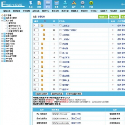Screen dimensions: 125x125
Task: Expand the 其他相关 tree node
Action: point(2,61)
